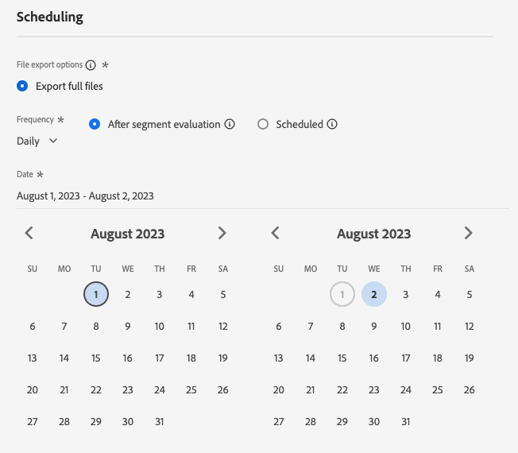Choose August 26 on the left calendar
518x453 pixels.
pyautogui.click(x=223, y=390)
